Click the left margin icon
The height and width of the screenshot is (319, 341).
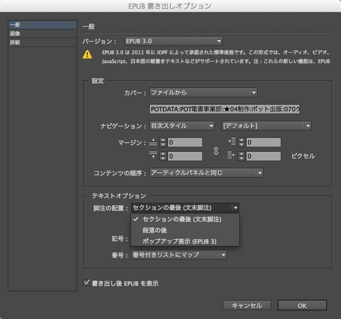tap(232, 141)
